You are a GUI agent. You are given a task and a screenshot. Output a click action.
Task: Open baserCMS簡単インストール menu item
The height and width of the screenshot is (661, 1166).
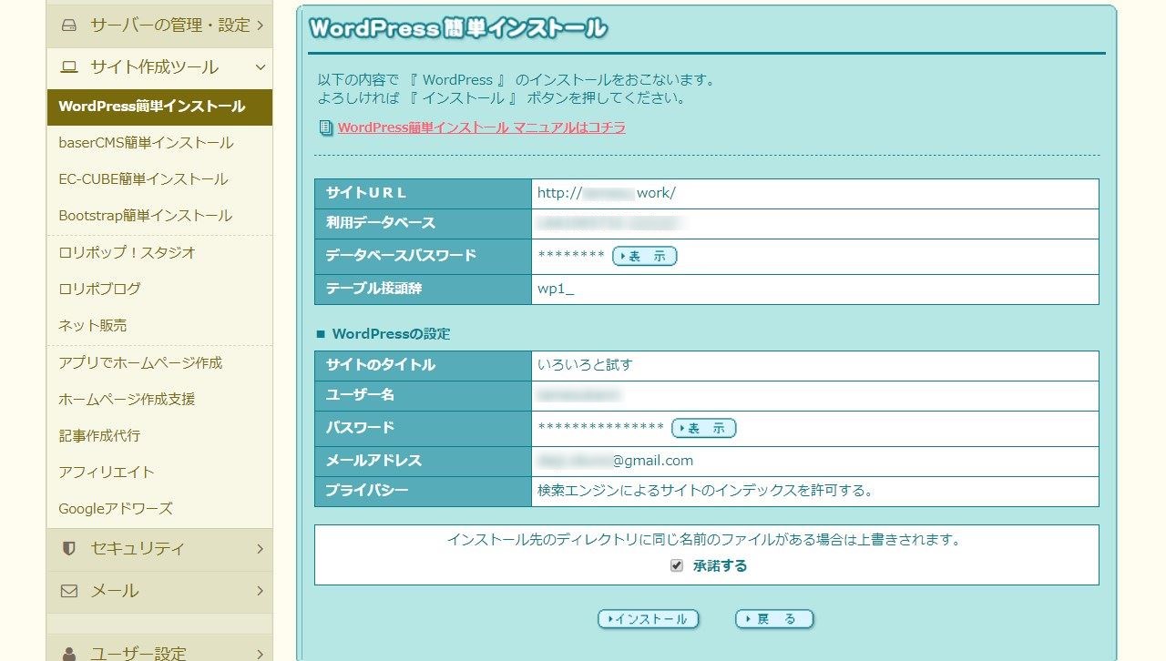(x=159, y=143)
